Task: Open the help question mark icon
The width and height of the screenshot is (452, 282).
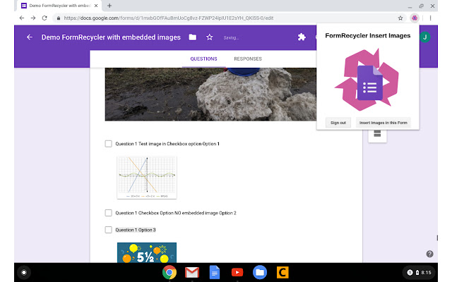Action: click(x=429, y=254)
